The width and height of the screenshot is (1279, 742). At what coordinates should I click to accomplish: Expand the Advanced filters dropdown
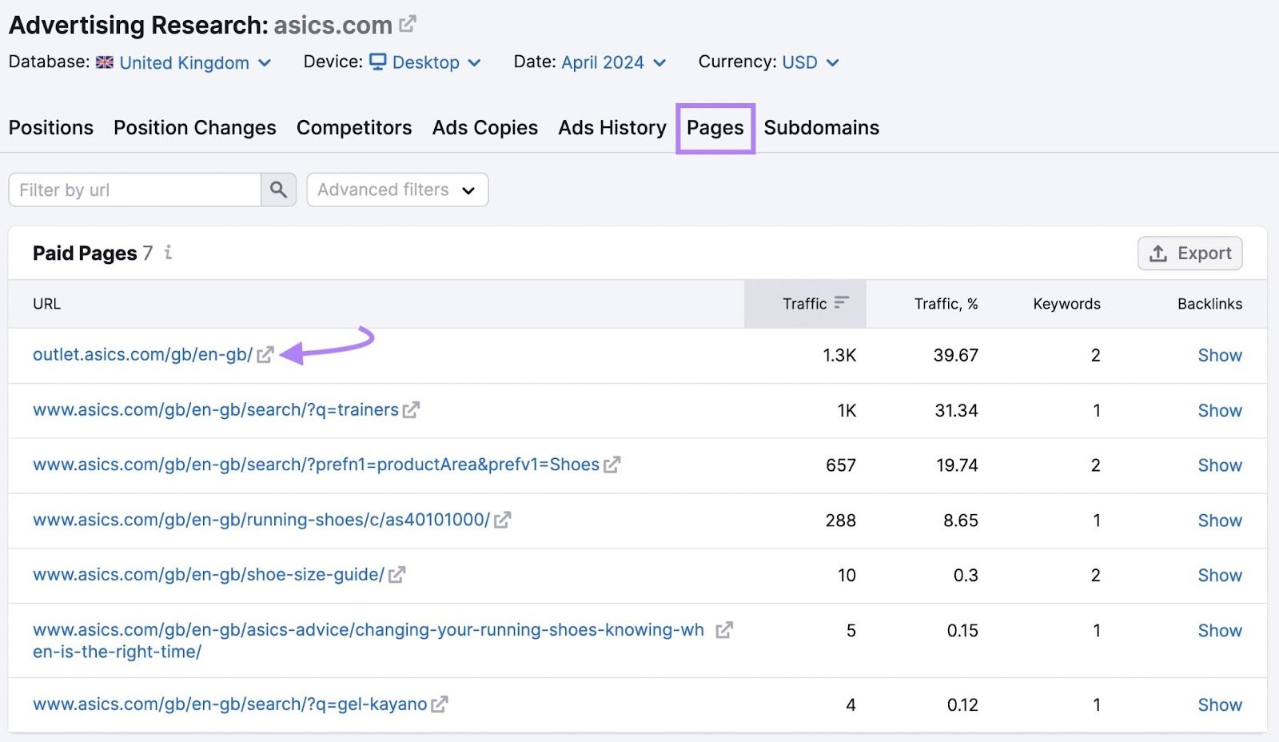pyautogui.click(x=397, y=189)
